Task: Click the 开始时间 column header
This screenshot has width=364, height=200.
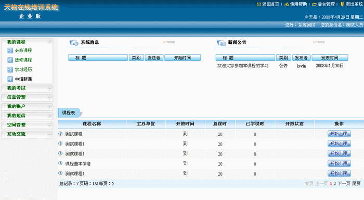Action: point(183,58)
